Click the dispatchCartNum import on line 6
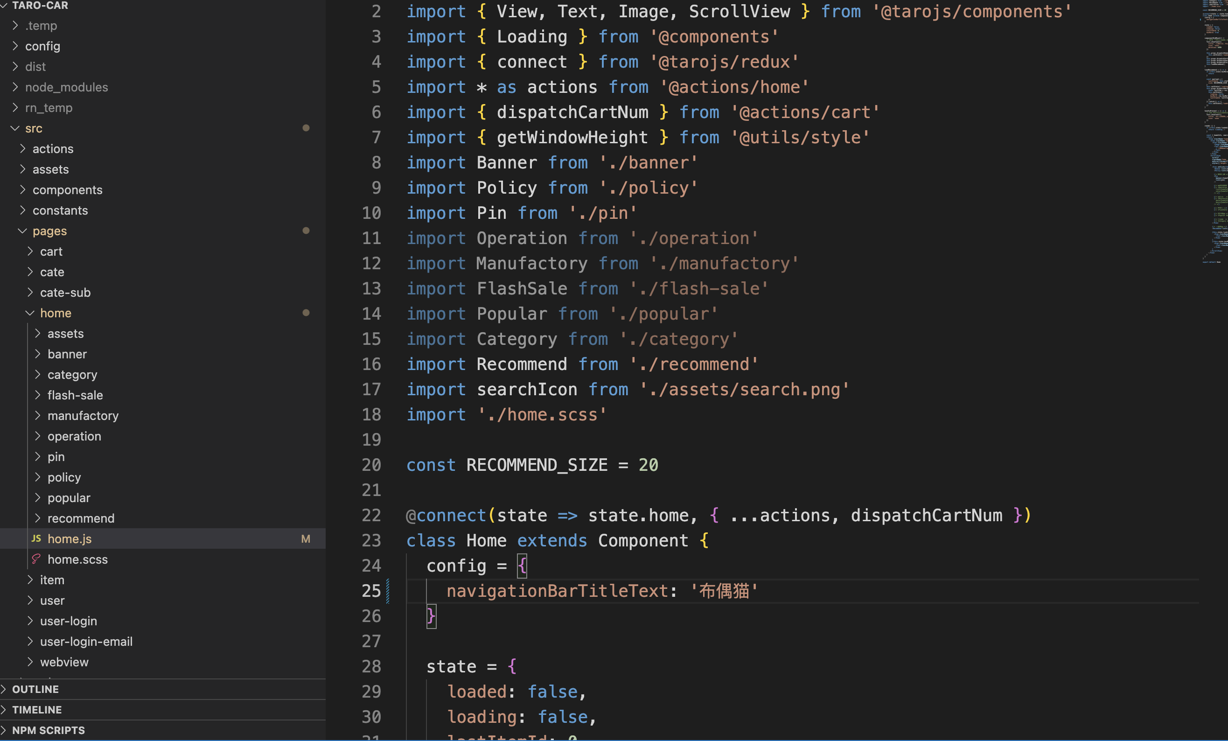Image resolution: width=1228 pixels, height=741 pixels. pyautogui.click(x=572, y=112)
